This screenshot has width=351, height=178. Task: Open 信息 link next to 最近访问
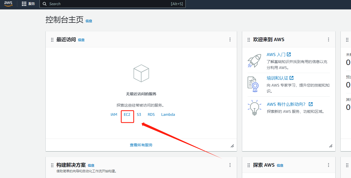[x=81, y=40]
